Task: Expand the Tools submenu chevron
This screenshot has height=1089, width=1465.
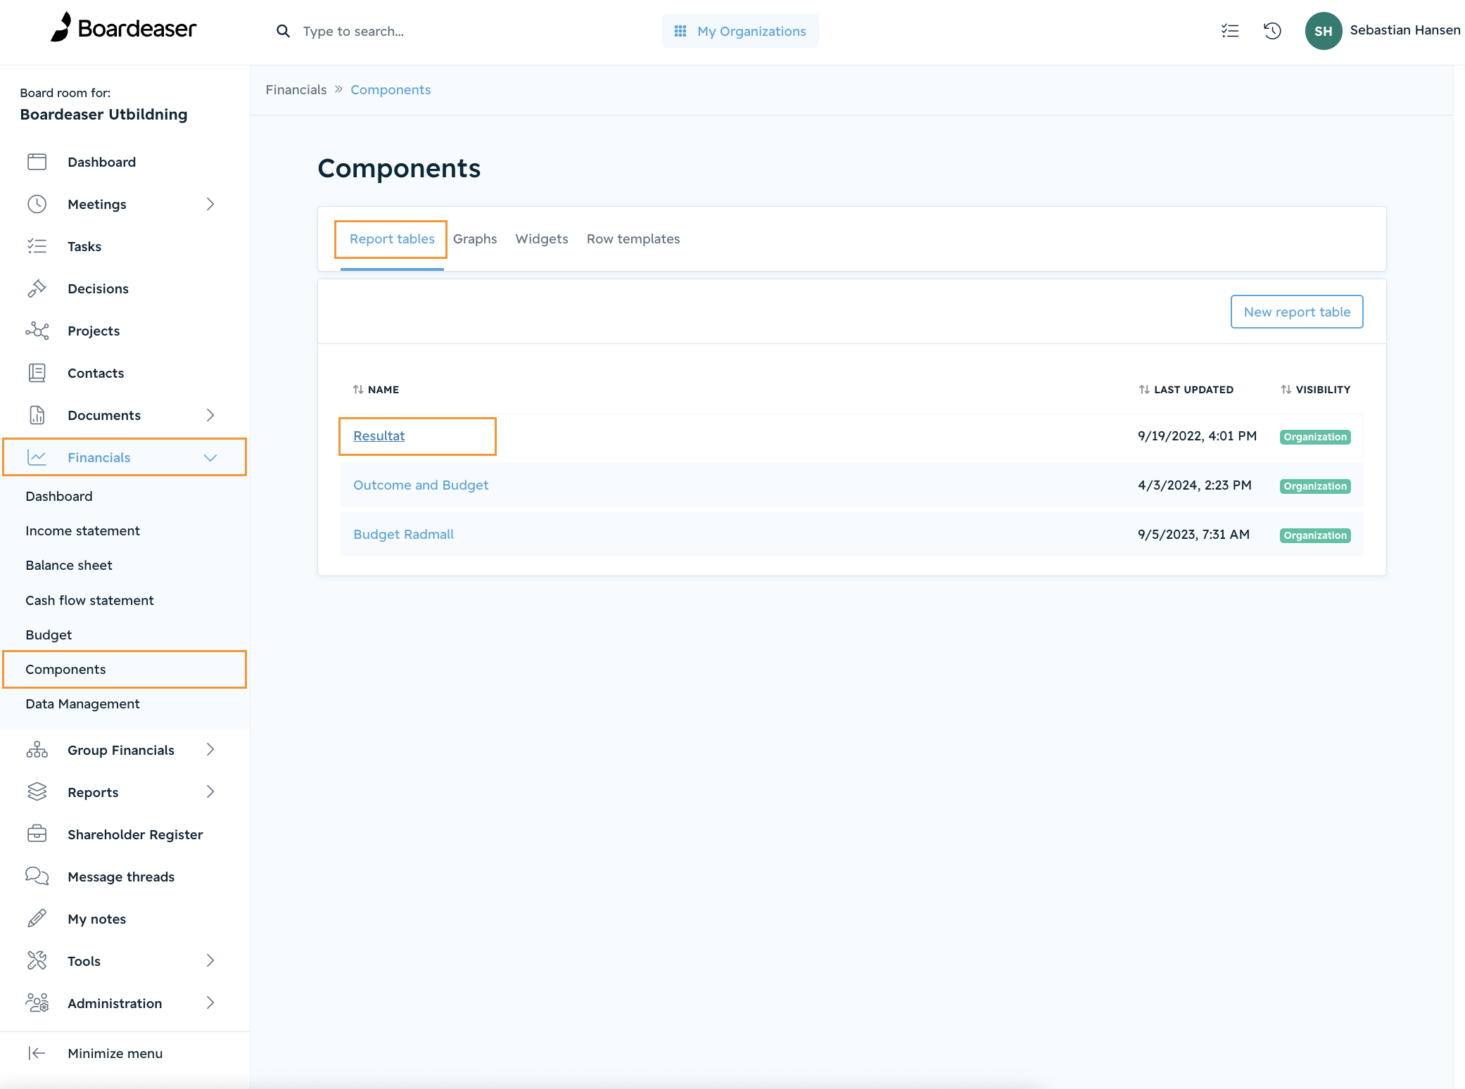Action: 210,961
